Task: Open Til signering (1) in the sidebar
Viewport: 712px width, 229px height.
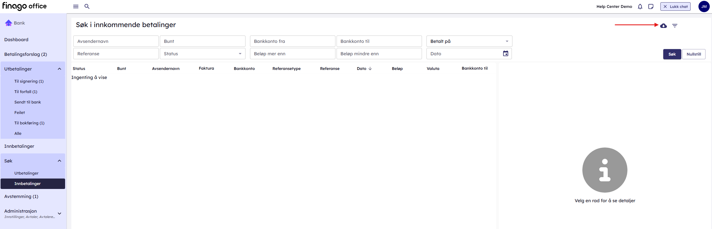Action: [29, 81]
